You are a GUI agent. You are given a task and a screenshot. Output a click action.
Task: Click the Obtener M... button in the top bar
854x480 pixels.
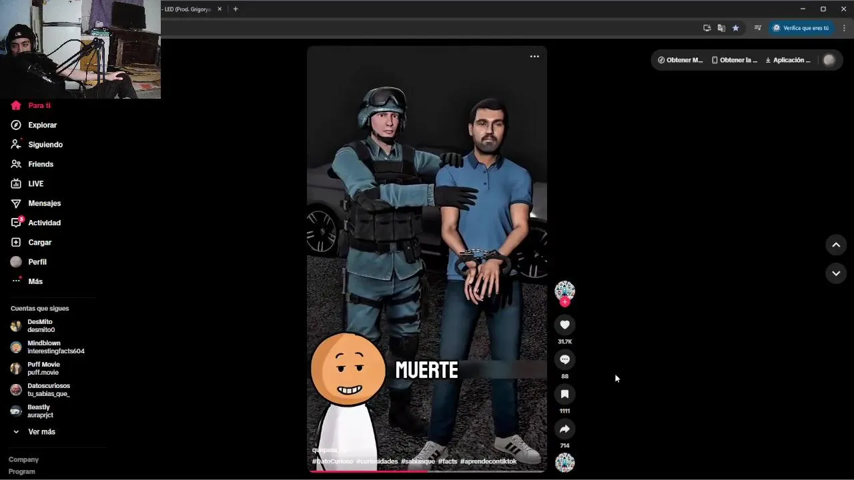coord(681,60)
